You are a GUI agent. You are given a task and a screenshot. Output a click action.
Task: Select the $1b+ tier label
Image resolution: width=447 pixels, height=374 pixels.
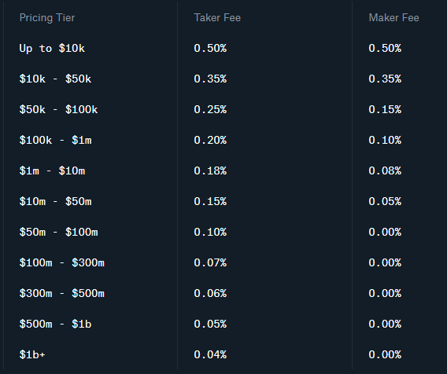click(x=32, y=354)
